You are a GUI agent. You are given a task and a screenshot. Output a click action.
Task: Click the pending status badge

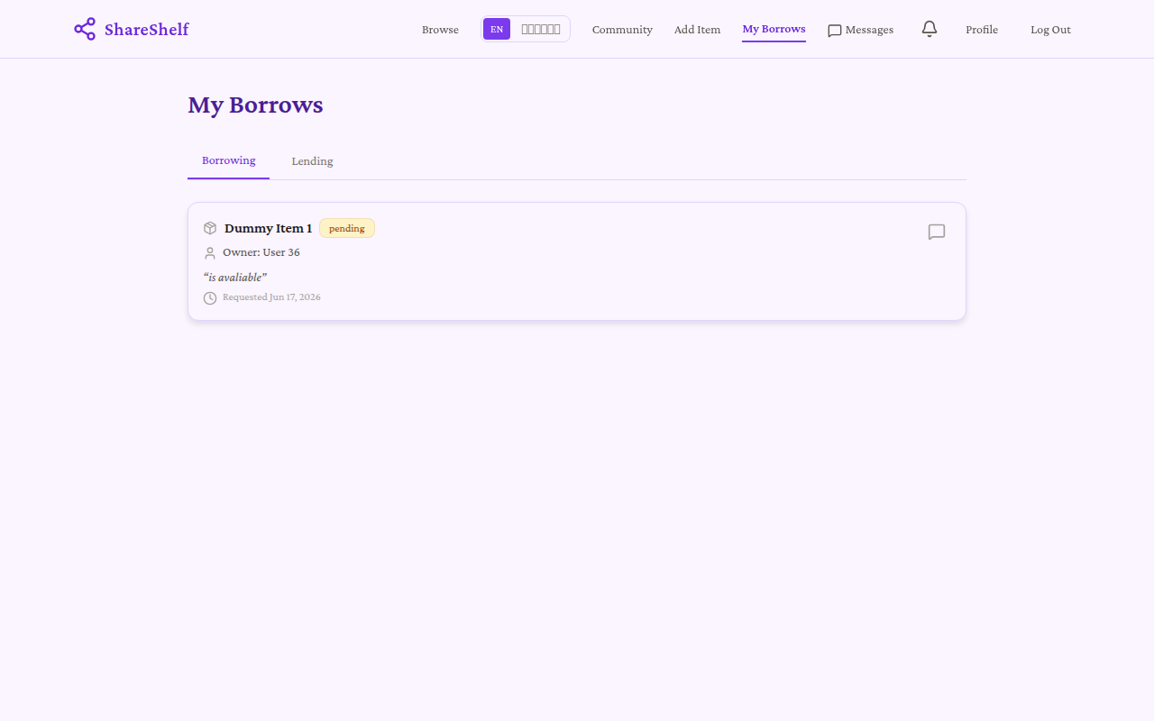point(347,228)
